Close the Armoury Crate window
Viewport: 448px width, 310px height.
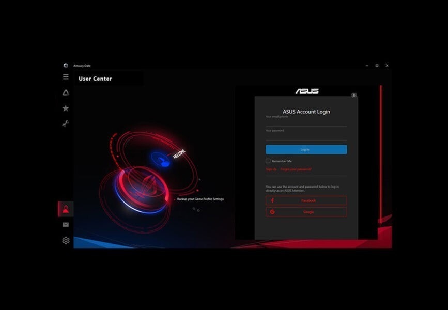click(x=387, y=66)
